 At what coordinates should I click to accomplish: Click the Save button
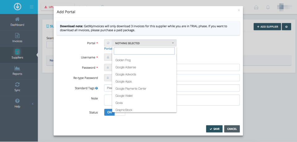[214, 129]
